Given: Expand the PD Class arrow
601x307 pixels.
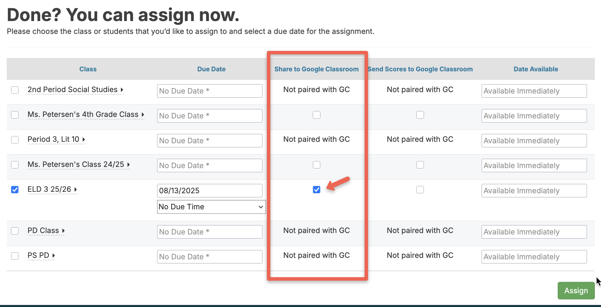Looking at the screenshot, I should pos(63,231).
